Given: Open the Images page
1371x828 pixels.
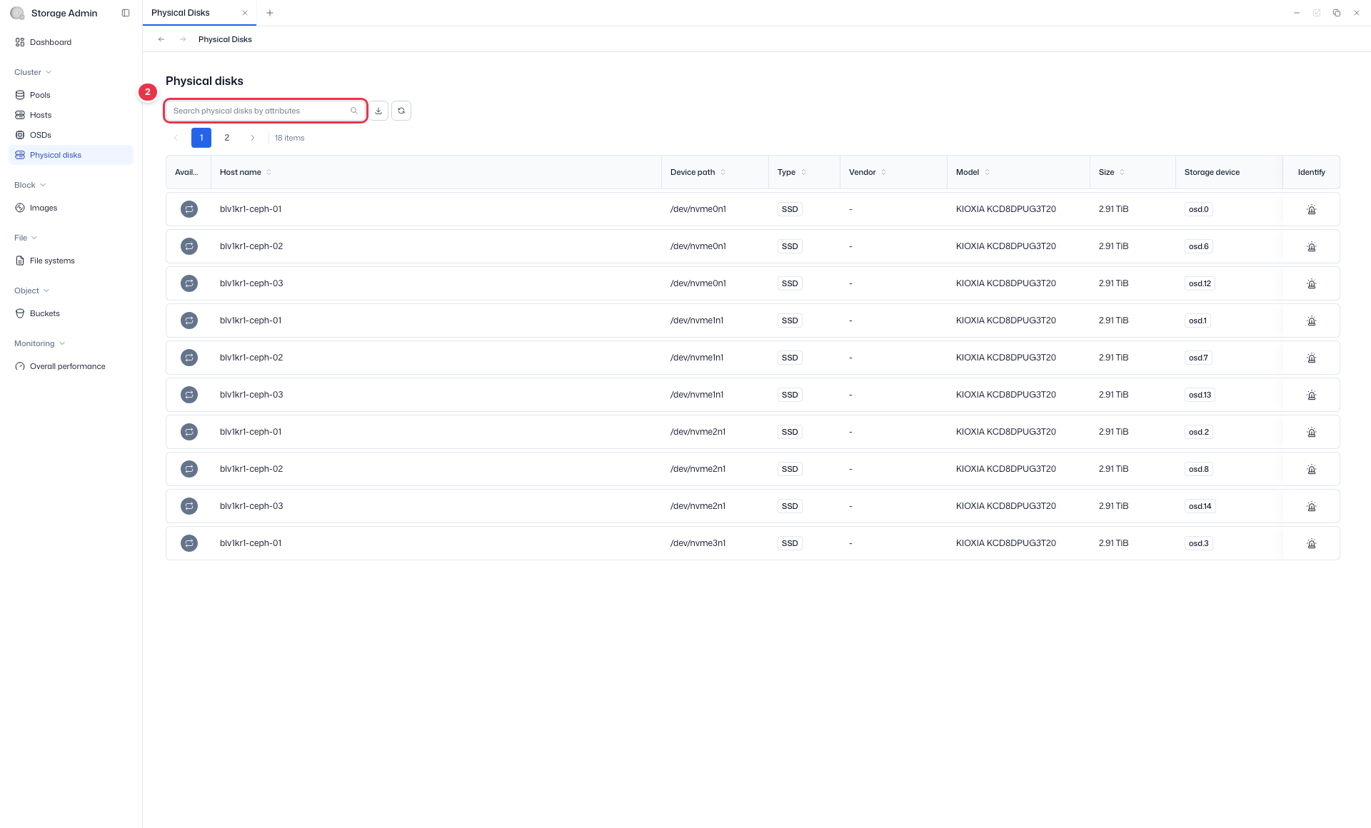Looking at the screenshot, I should (x=71, y=208).
